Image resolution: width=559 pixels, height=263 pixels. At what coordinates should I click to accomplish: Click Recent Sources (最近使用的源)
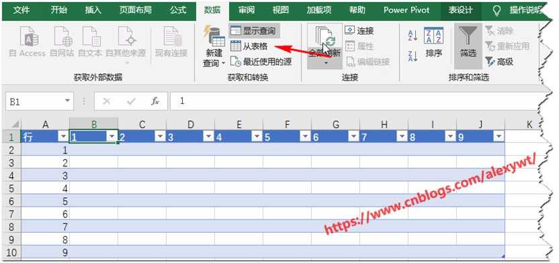click(261, 62)
